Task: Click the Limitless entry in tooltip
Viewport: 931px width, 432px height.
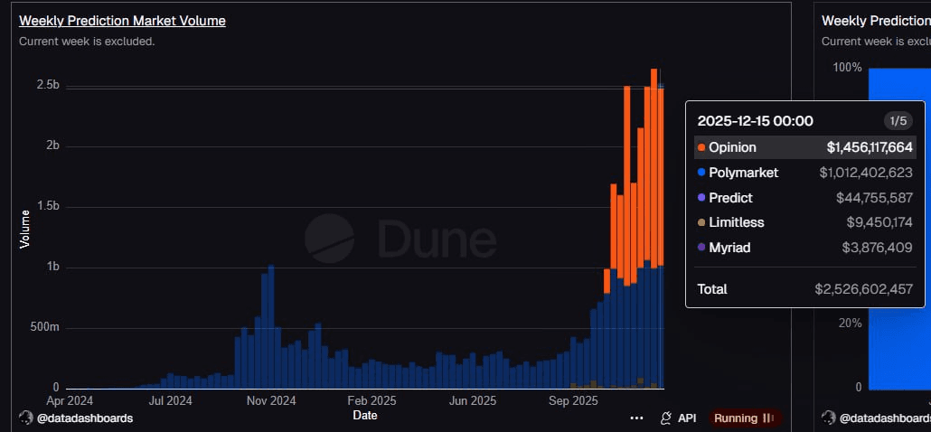Action: coord(736,222)
